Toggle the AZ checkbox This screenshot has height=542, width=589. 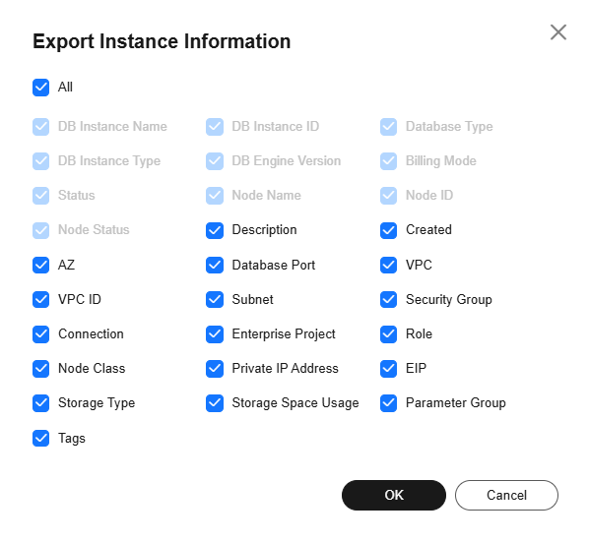tap(40, 266)
